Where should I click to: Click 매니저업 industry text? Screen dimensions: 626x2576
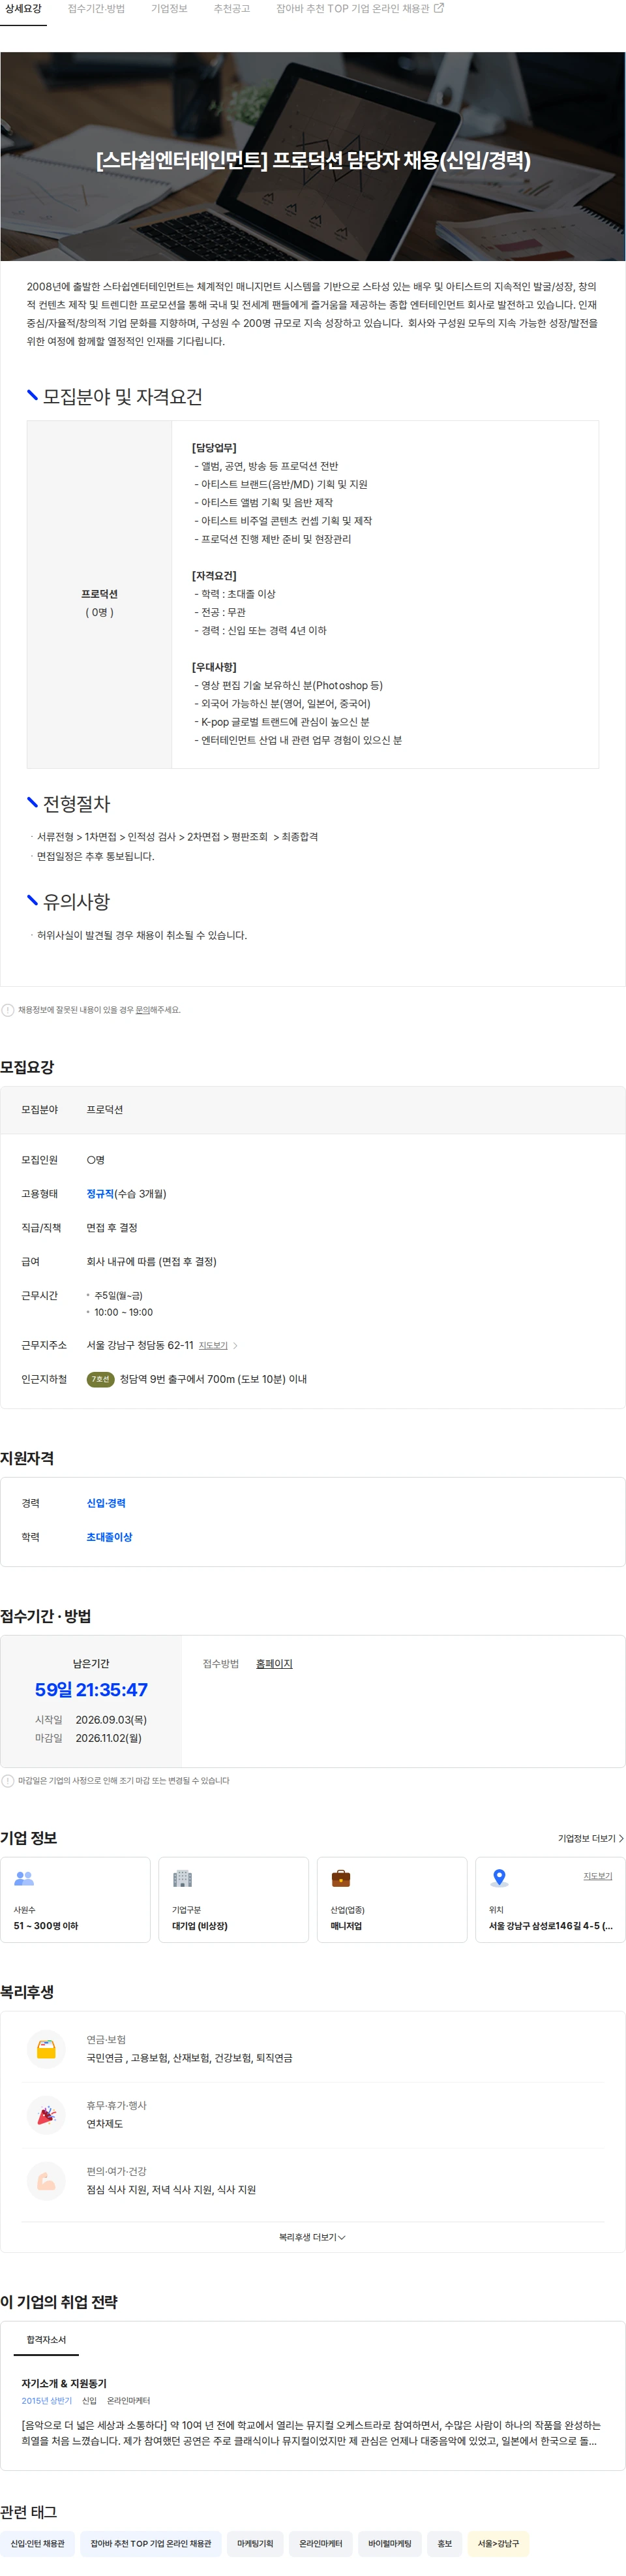(346, 1926)
